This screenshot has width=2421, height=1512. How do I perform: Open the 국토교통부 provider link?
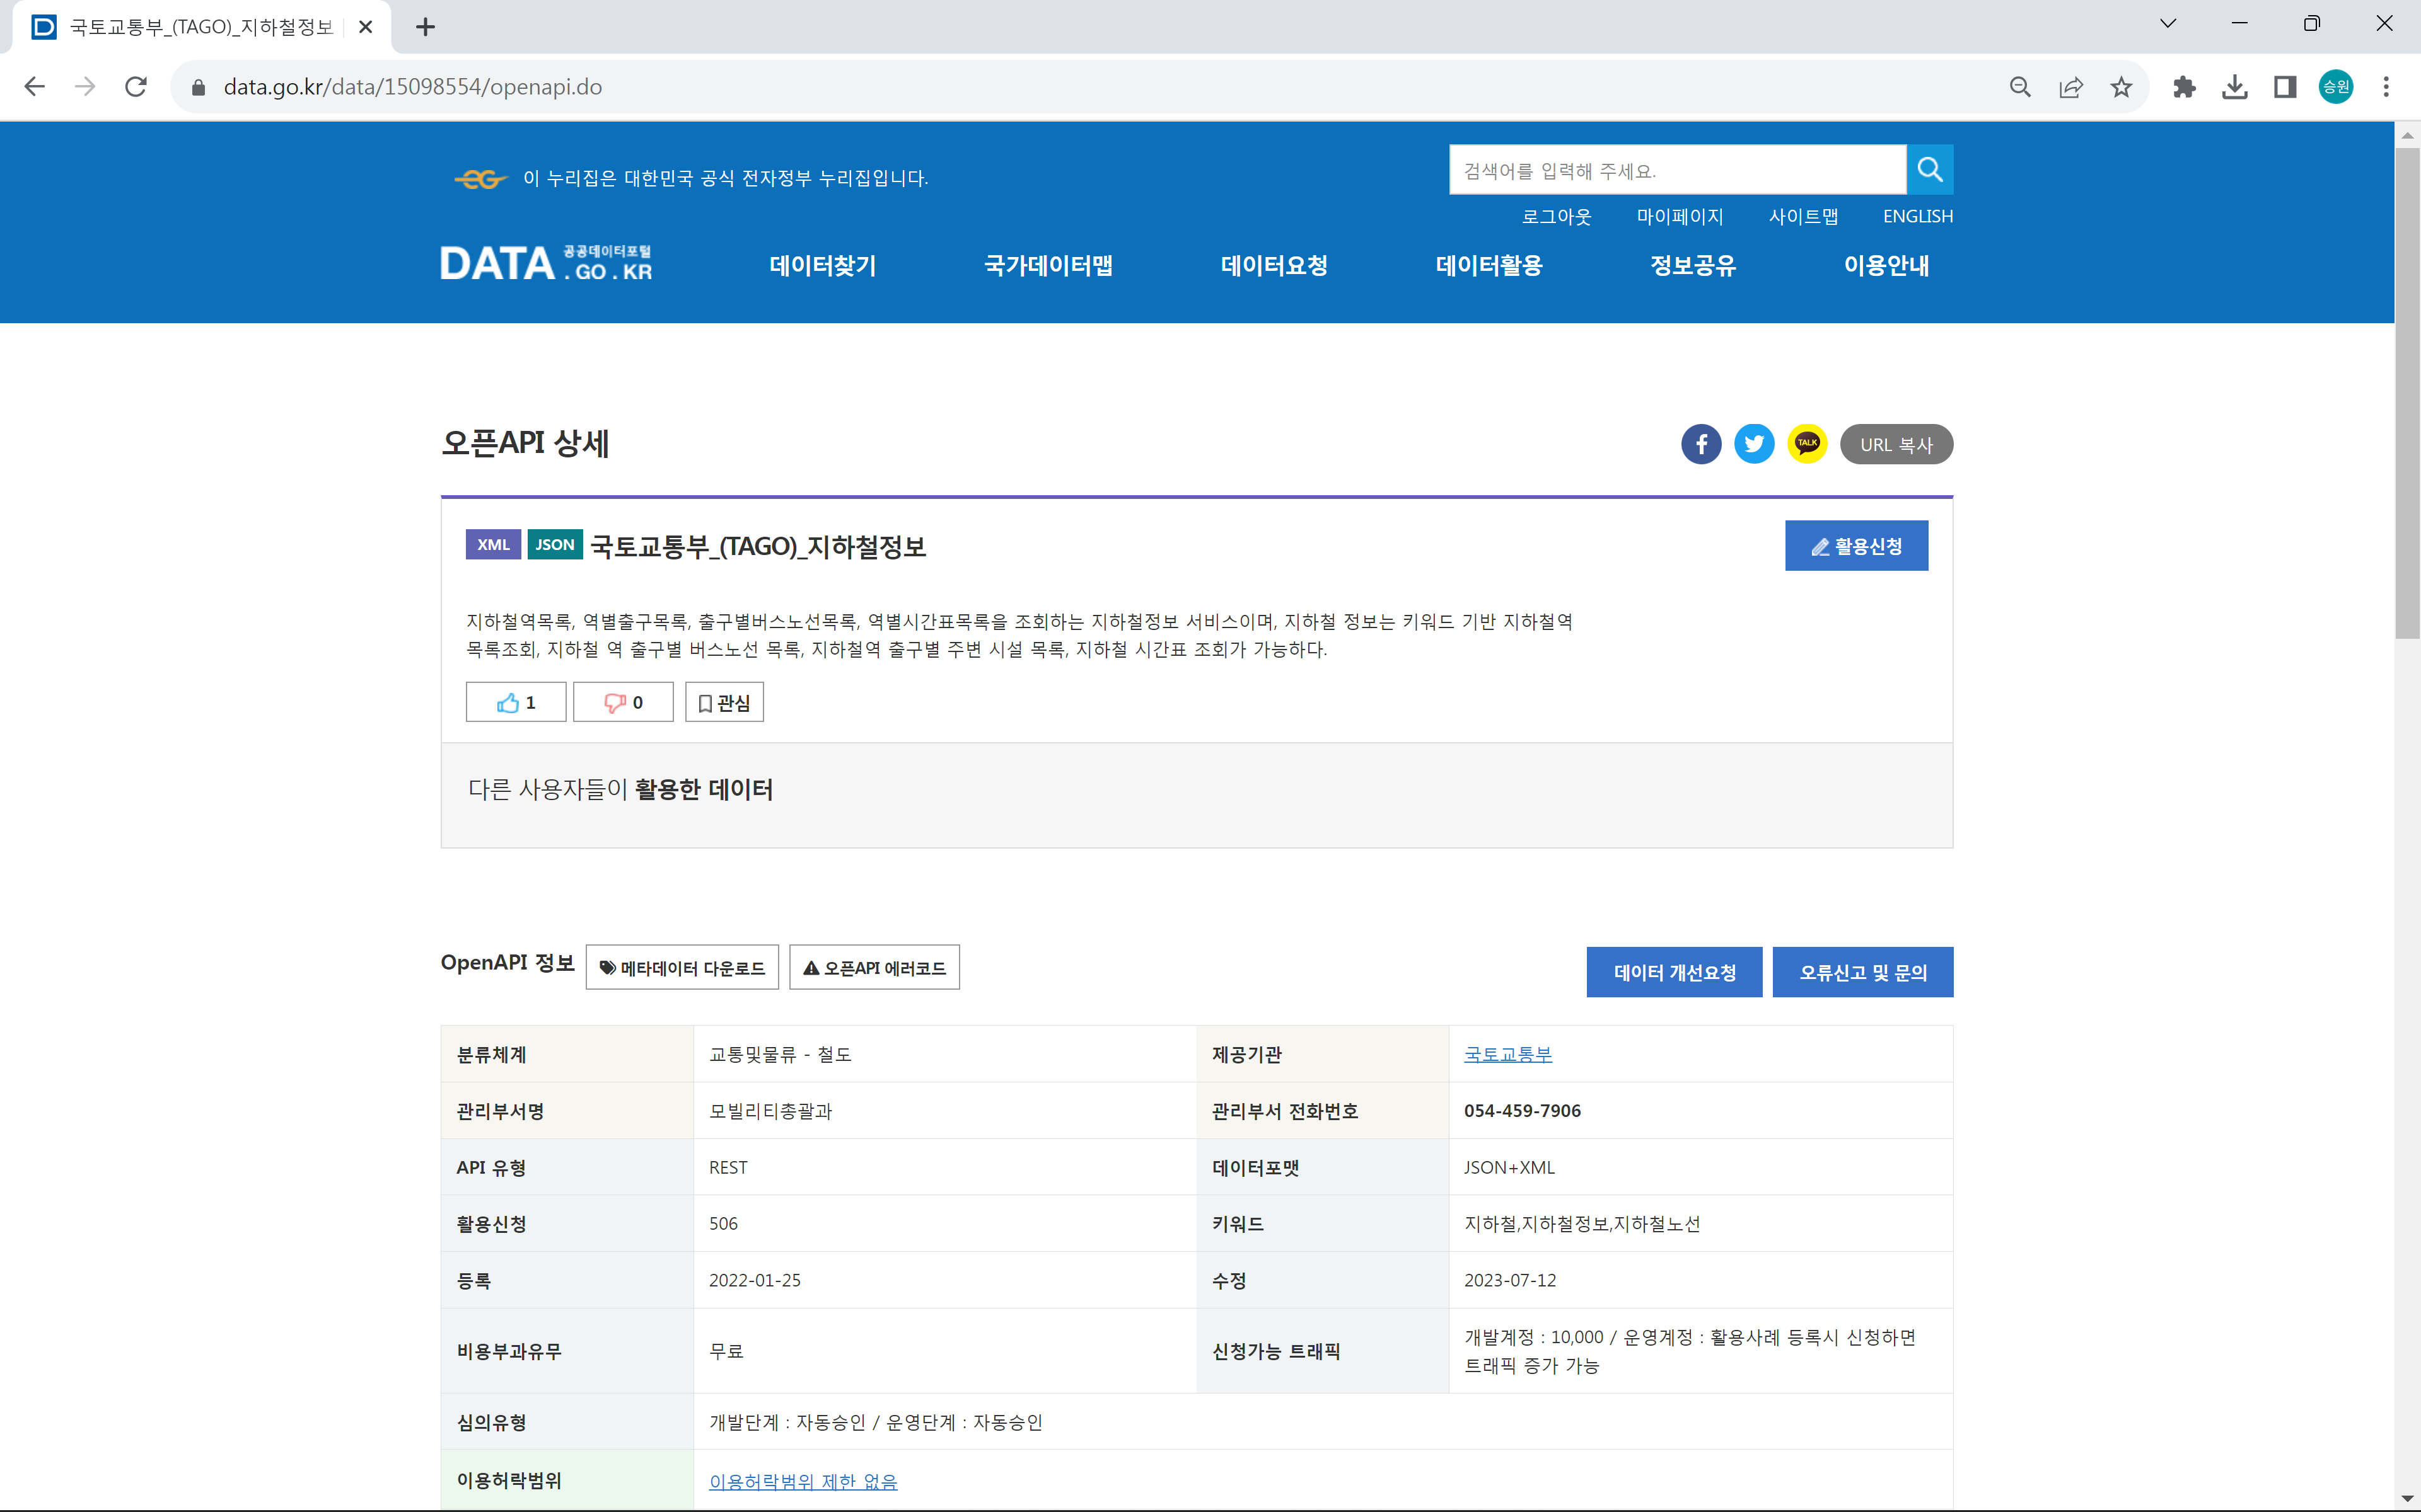pos(1507,1054)
